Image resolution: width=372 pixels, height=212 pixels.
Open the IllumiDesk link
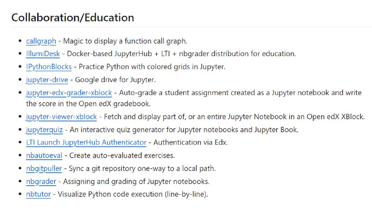coord(43,54)
